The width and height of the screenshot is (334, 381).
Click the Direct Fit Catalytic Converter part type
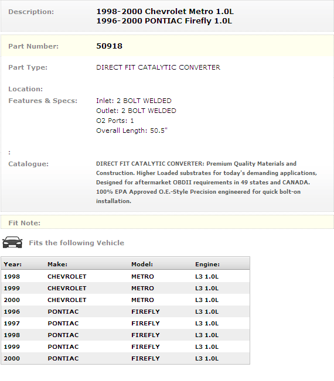tap(158, 67)
